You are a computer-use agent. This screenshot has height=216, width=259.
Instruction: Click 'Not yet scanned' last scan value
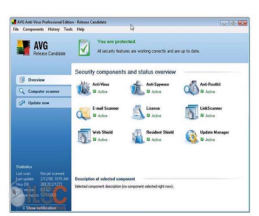(52, 174)
